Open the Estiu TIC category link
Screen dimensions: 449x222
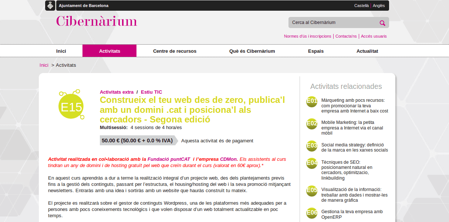[x=151, y=92]
